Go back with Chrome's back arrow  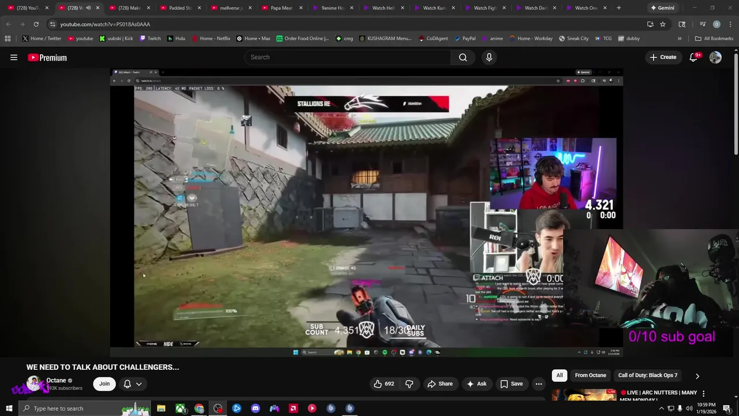(8, 24)
